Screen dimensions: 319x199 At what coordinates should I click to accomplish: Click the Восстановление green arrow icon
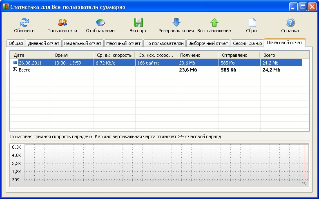(x=214, y=22)
